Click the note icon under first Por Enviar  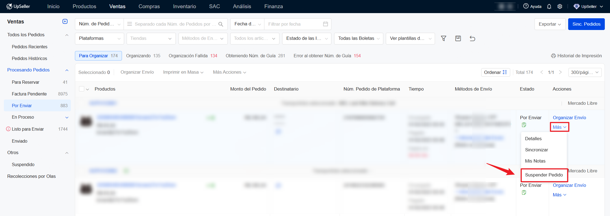pyautogui.click(x=524, y=125)
